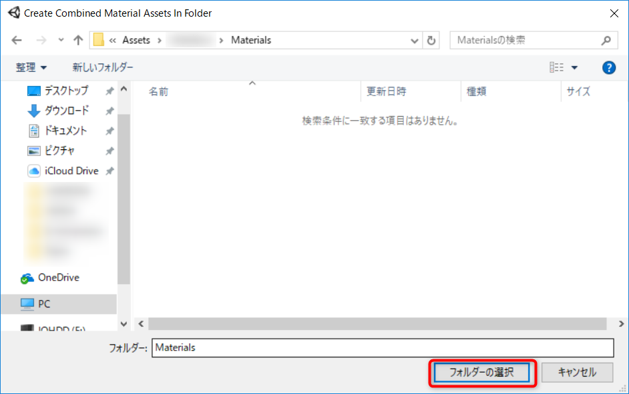Go up one folder level
The height and width of the screenshot is (394, 629).
point(78,40)
